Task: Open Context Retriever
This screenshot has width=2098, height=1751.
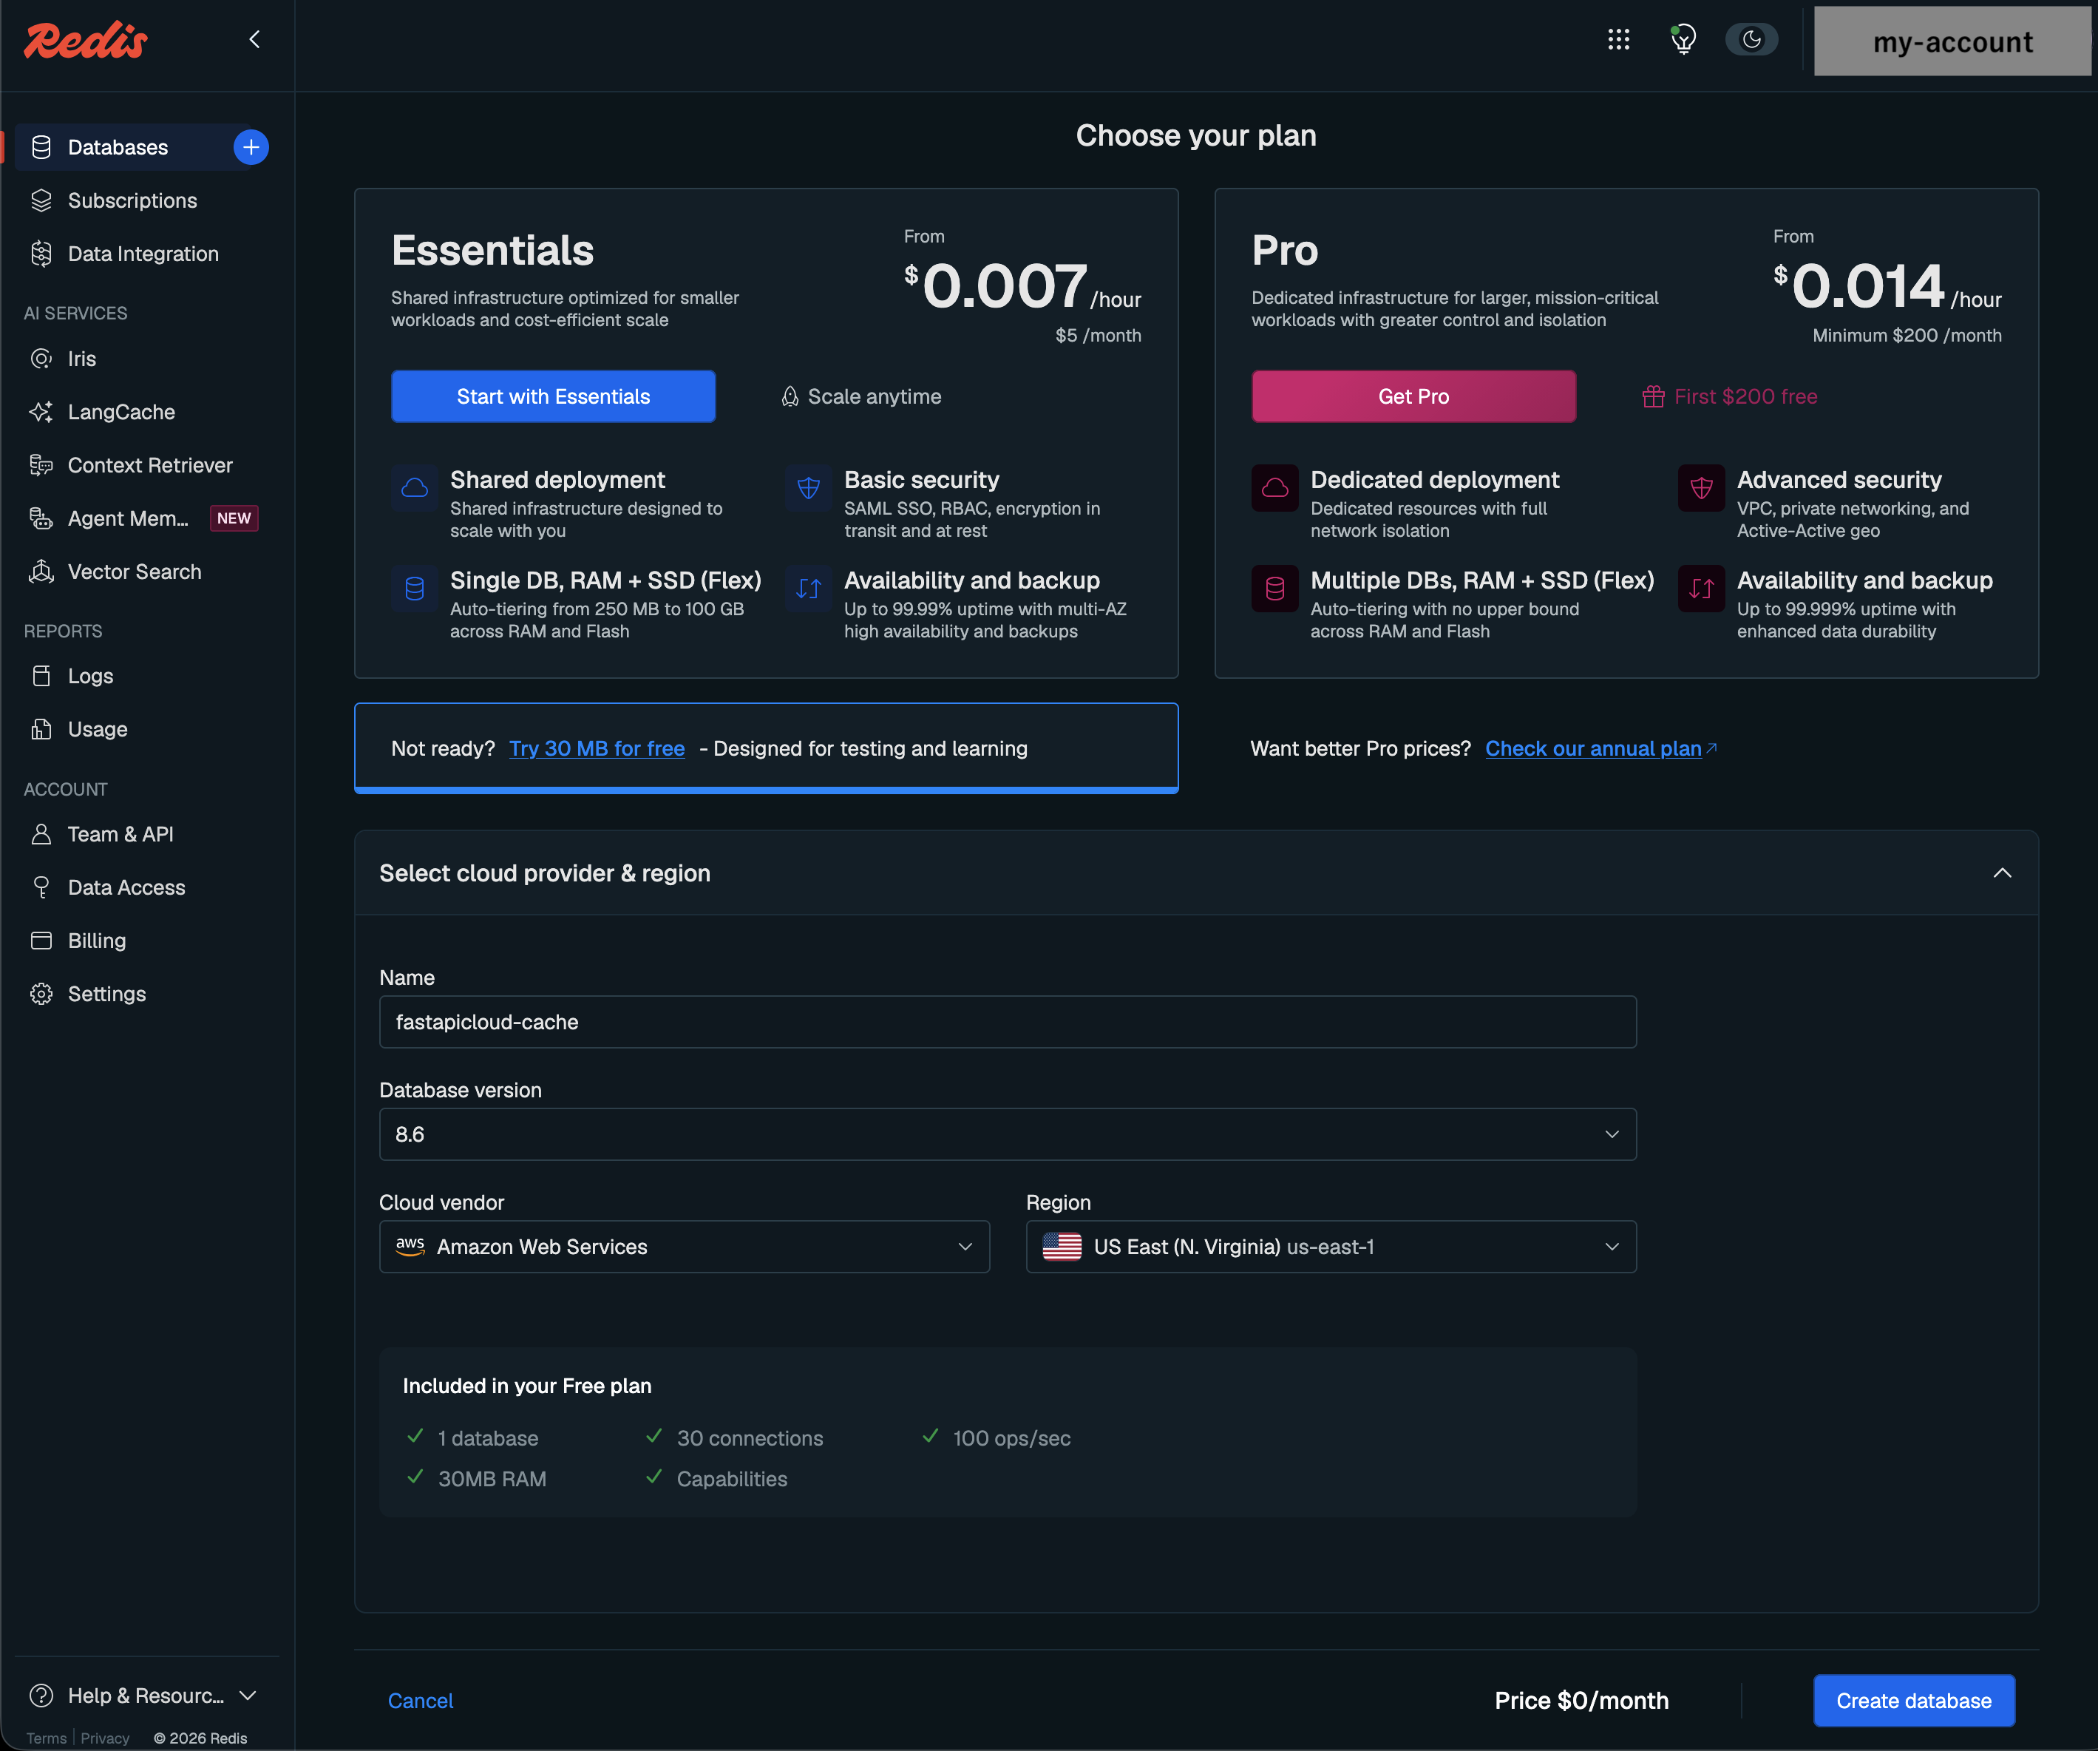Action: [x=150, y=464]
